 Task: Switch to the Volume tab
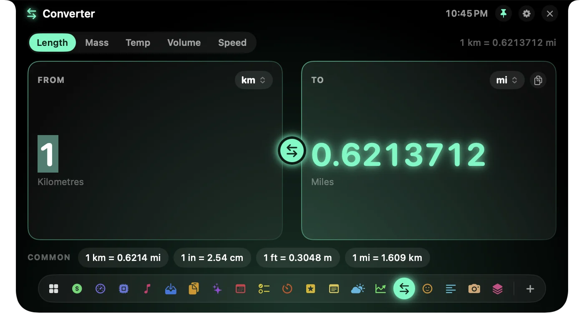(x=184, y=43)
